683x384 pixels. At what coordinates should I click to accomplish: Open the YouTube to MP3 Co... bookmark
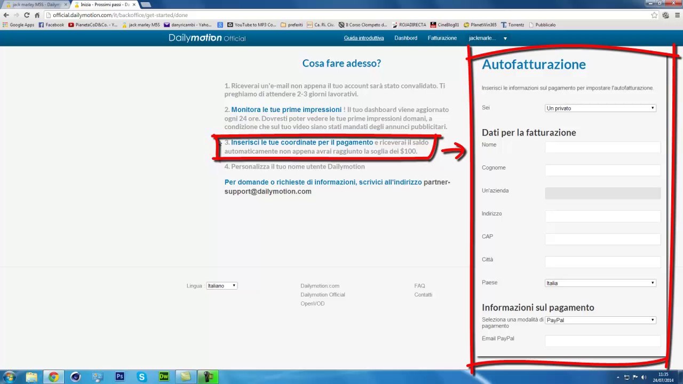[x=252, y=25]
